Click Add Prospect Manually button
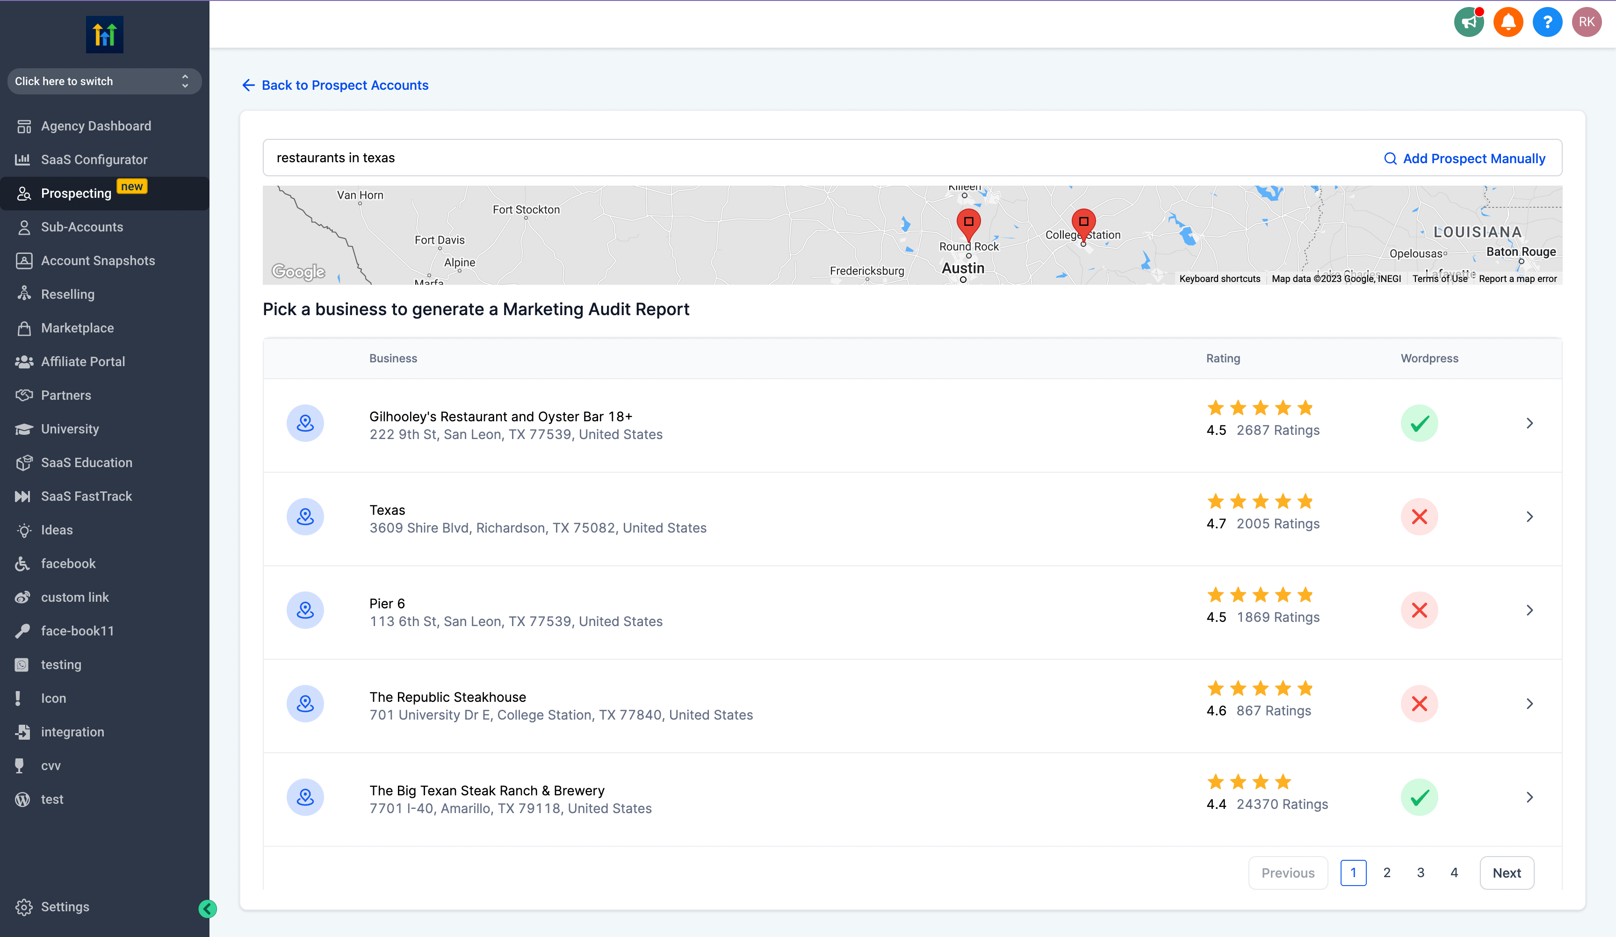The width and height of the screenshot is (1616, 937). tap(1464, 159)
